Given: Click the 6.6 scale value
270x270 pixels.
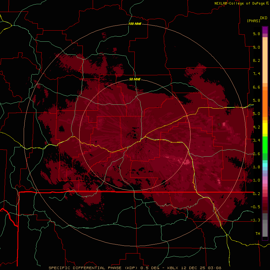Looking at the screenshot, I should click(256, 87).
